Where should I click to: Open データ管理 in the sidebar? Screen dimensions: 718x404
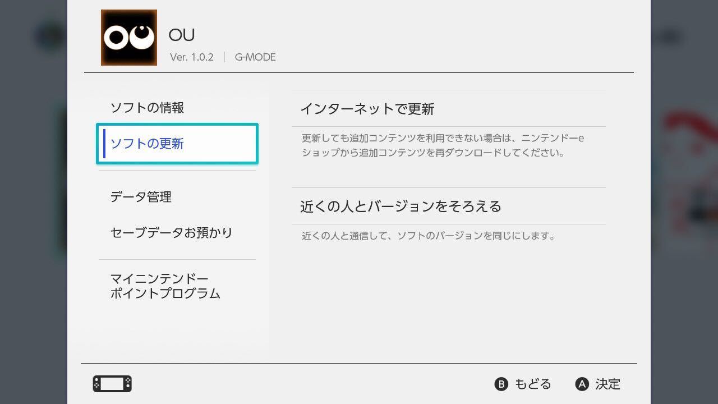click(141, 197)
